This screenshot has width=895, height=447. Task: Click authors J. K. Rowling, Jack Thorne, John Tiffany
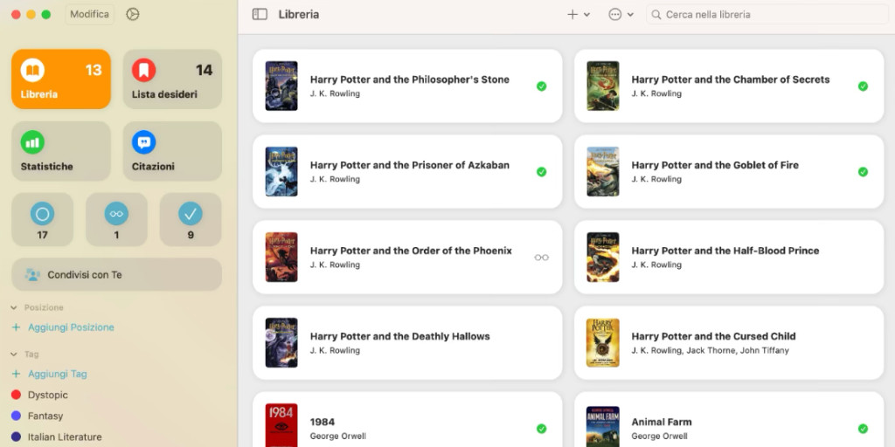coord(710,351)
